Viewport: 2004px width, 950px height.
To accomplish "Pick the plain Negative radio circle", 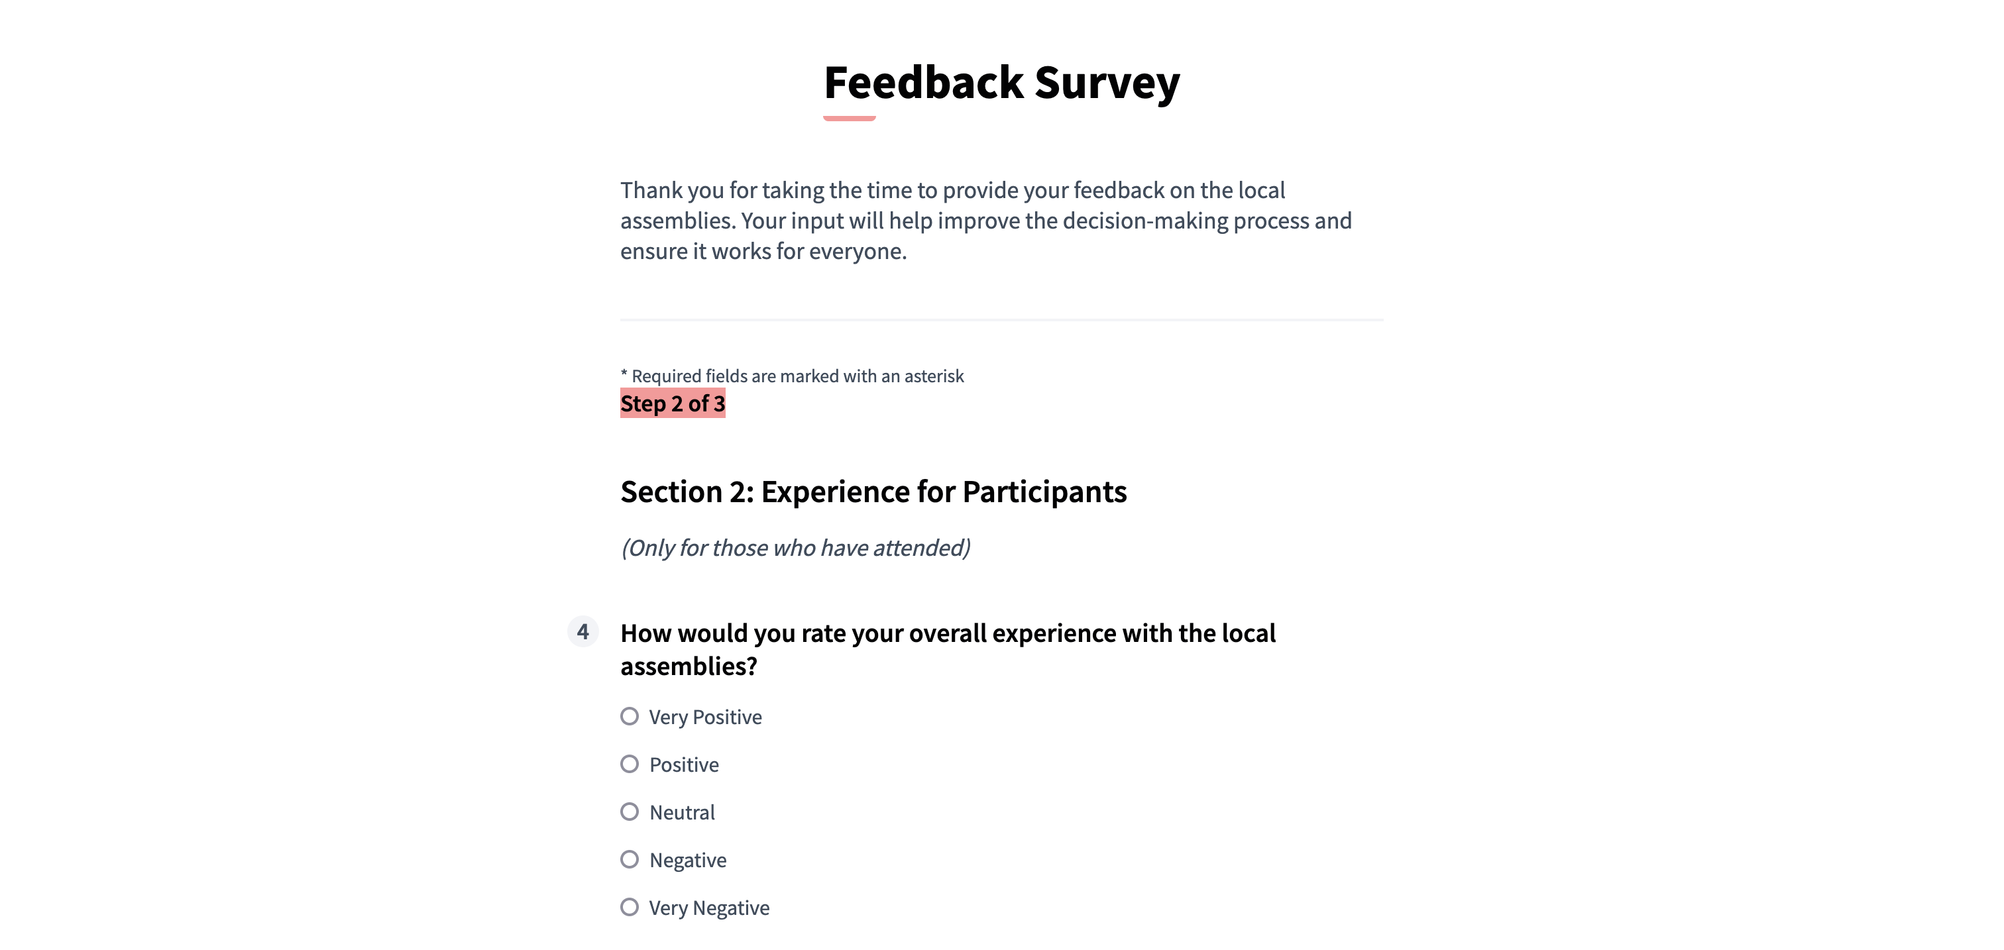I will pos(630,859).
